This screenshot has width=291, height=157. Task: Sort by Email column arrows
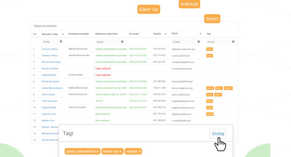pos(200,34)
